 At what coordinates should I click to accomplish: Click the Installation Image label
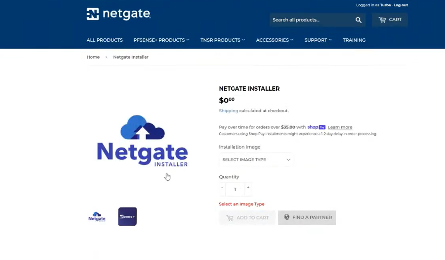pyautogui.click(x=240, y=147)
